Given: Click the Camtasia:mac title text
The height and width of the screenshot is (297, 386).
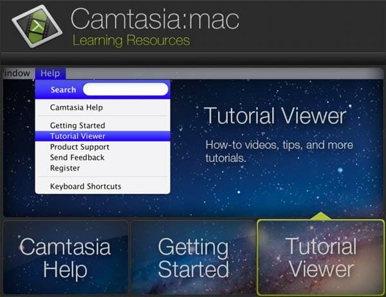Looking at the screenshot, I should click(x=154, y=19).
